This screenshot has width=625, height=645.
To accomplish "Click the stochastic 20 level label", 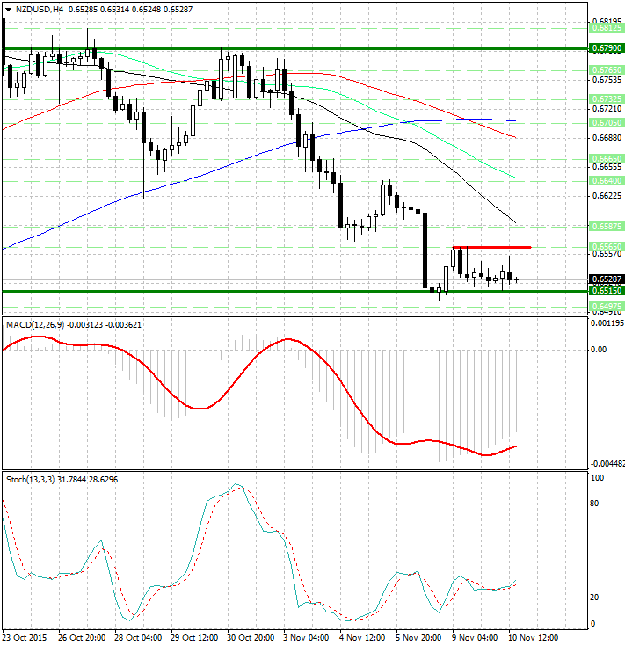I will coord(594,598).
